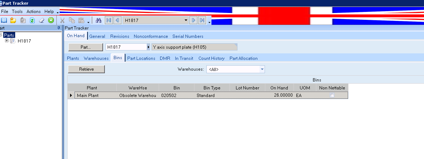Open the navigation toolbar overflow arrow
Image resolution: width=424 pixels, height=159 pixels.
pyautogui.click(x=209, y=22)
